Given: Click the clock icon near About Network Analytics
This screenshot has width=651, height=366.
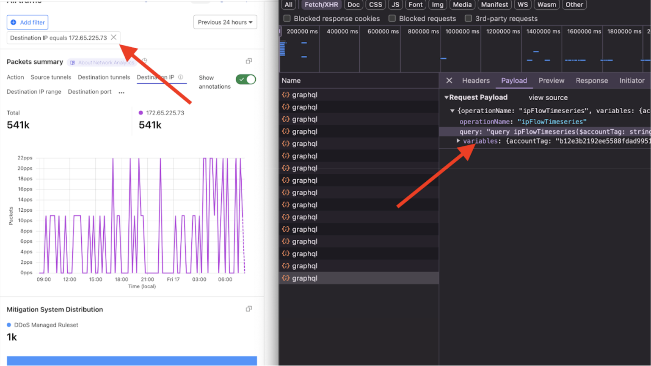Looking at the screenshot, I should click(144, 60).
